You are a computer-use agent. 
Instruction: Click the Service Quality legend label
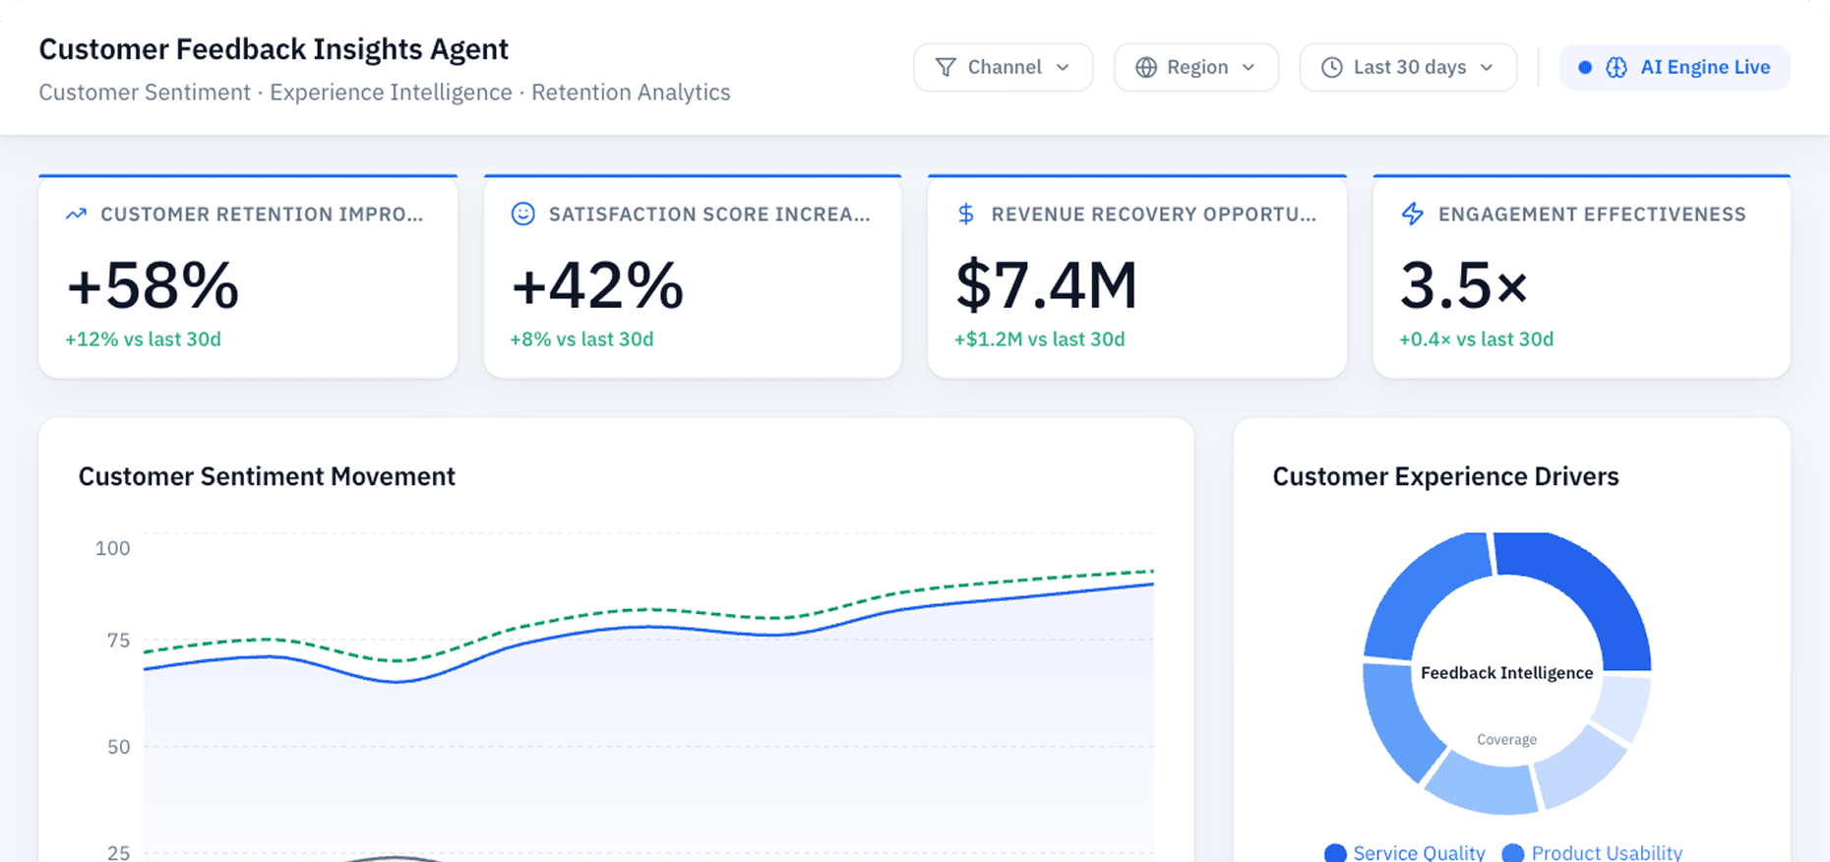(1419, 852)
